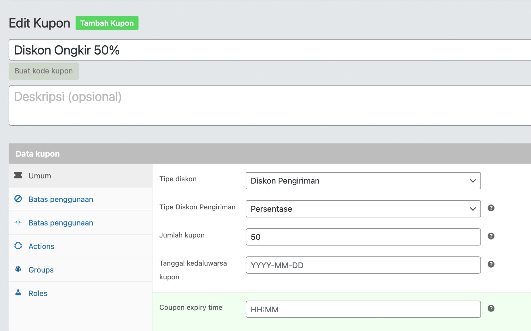Show help tooltip for Jumlah kupon

491,236
